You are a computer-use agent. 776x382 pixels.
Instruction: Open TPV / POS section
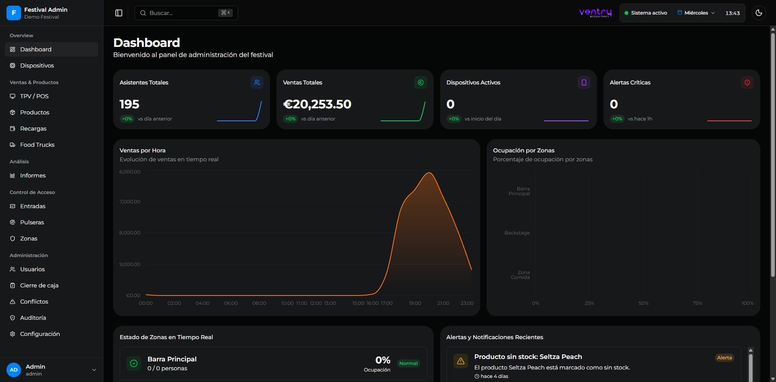[x=51, y=96]
